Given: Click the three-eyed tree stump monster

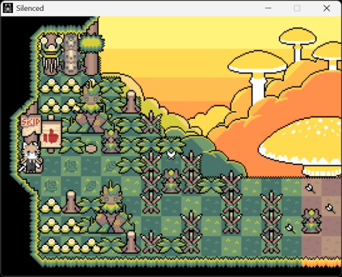Looking at the screenshot, I should tap(51, 55).
